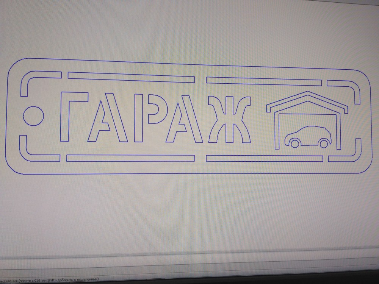
Task: Select the long slot above the garage icon
Action: coord(263,81)
